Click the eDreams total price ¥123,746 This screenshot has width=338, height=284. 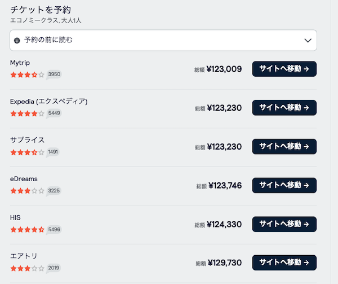point(225,185)
